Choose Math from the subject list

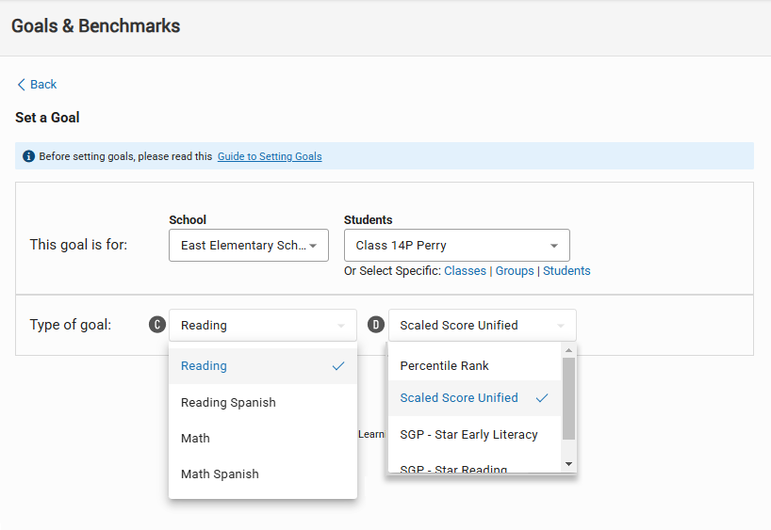(x=196, y=439)
